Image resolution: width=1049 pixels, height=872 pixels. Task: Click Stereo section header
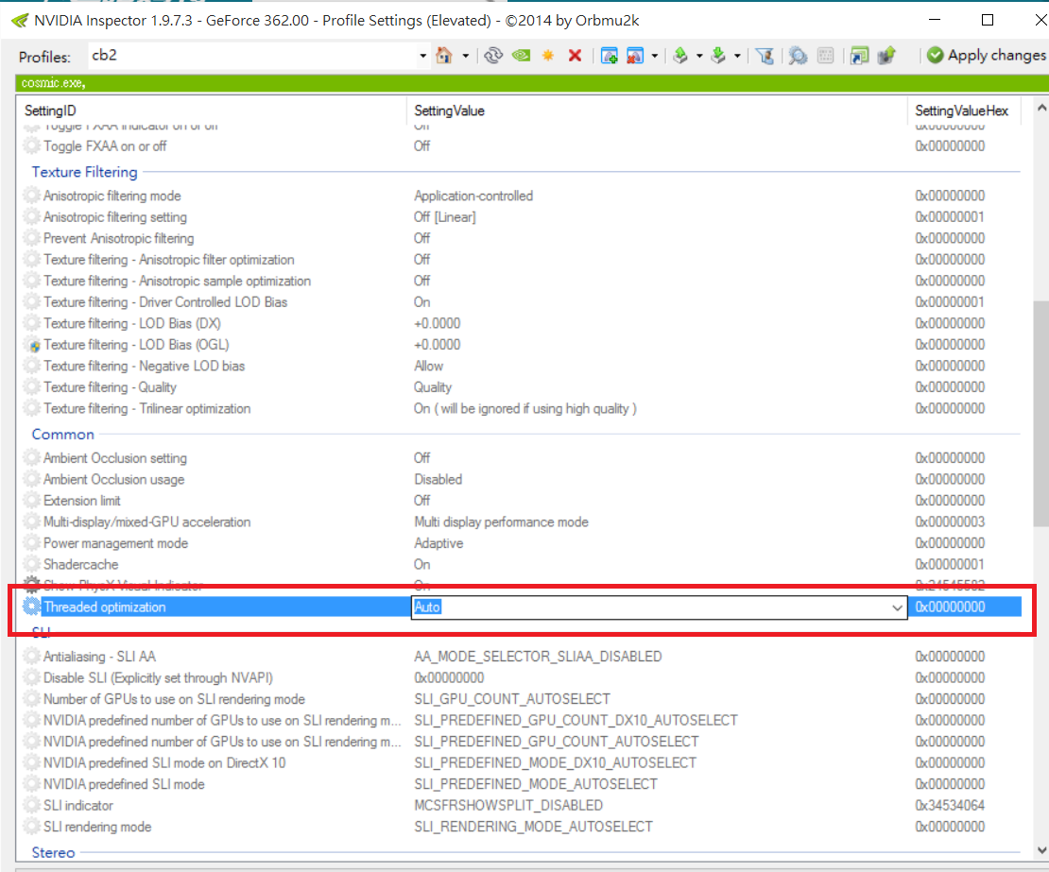(53, 852)
